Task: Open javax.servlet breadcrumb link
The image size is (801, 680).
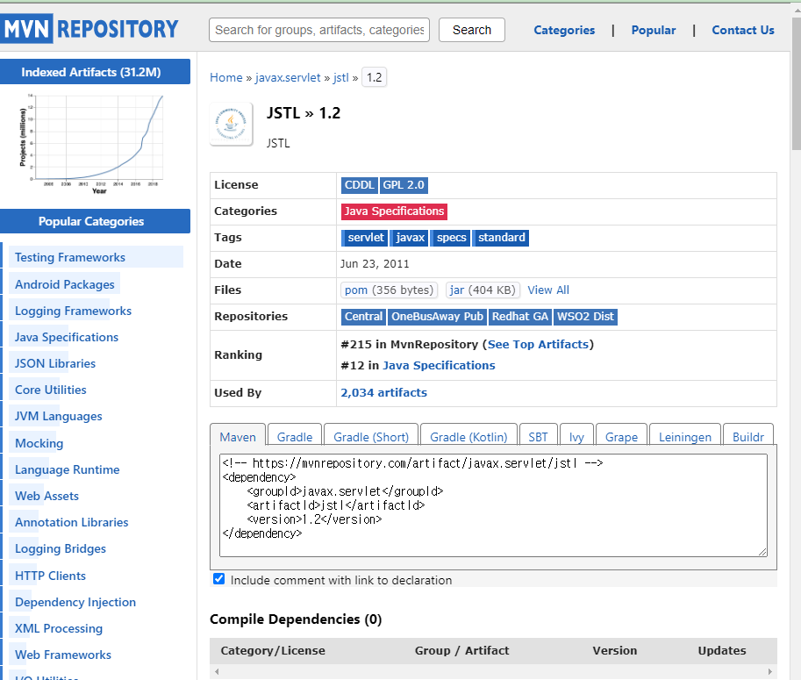Action: click(x=288, y=78)
